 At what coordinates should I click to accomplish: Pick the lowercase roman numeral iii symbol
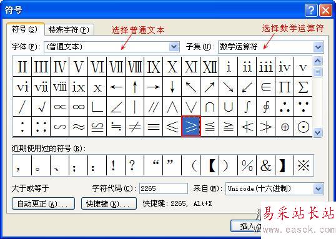pos(266,67)
